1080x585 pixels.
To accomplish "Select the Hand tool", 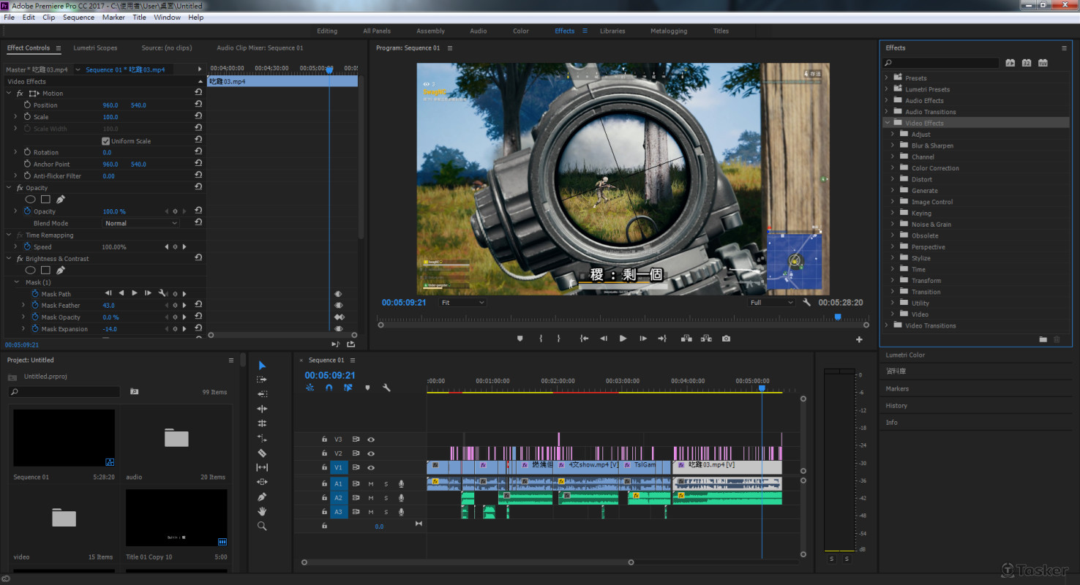I will [262, 511].
